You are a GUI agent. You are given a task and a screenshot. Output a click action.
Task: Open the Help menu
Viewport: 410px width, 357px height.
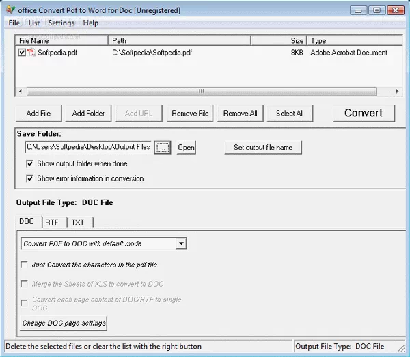click(x=90, y=23)
